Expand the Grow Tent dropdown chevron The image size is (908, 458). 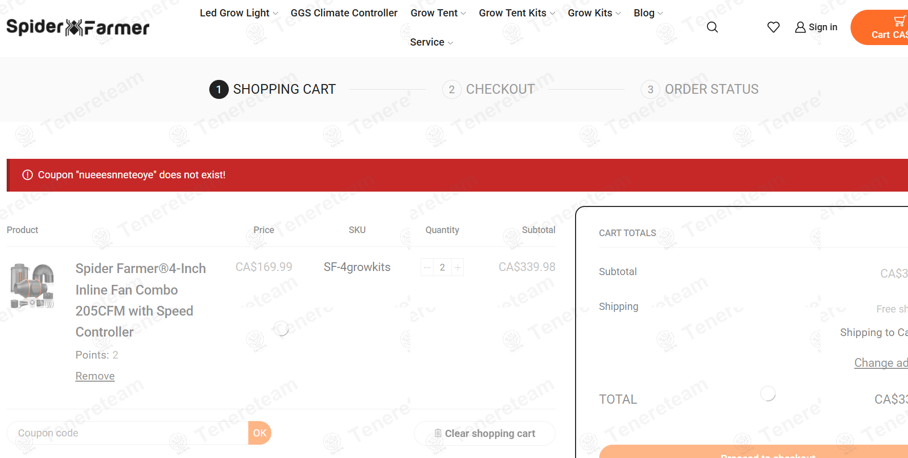point(464,13)
